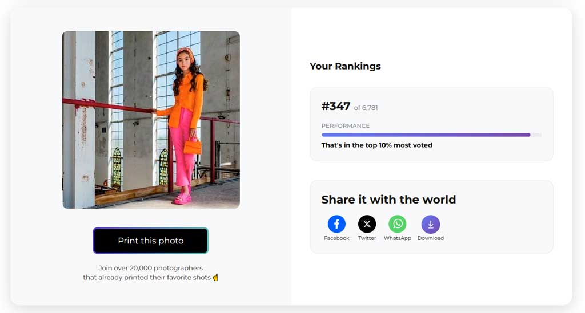Click the purple performance progress bar

point(426,135)
